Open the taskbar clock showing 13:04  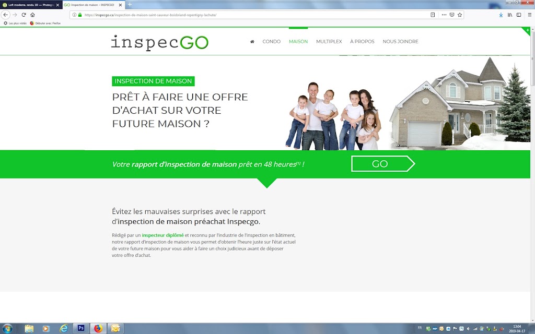(517, 329)
